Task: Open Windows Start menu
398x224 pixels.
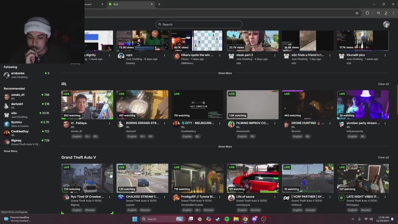Action: (135, 219)
